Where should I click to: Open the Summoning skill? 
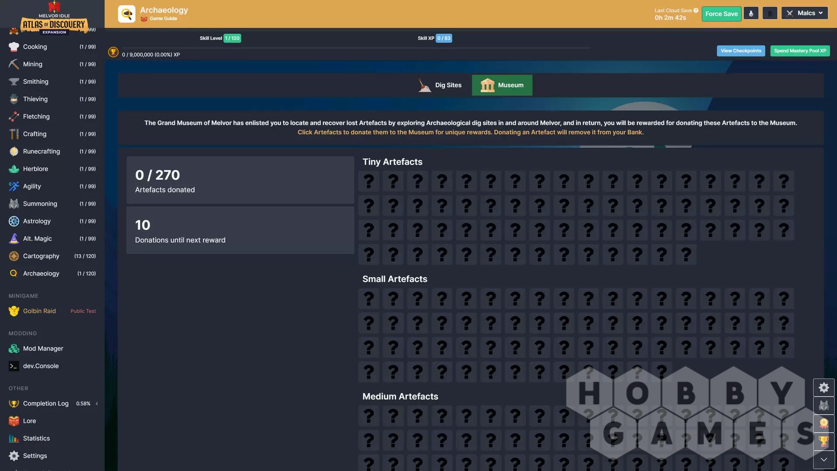(x=52, y=204)
